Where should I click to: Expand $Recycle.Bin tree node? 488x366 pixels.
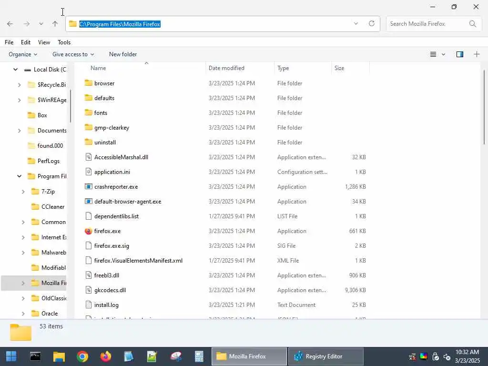(19, 85)
